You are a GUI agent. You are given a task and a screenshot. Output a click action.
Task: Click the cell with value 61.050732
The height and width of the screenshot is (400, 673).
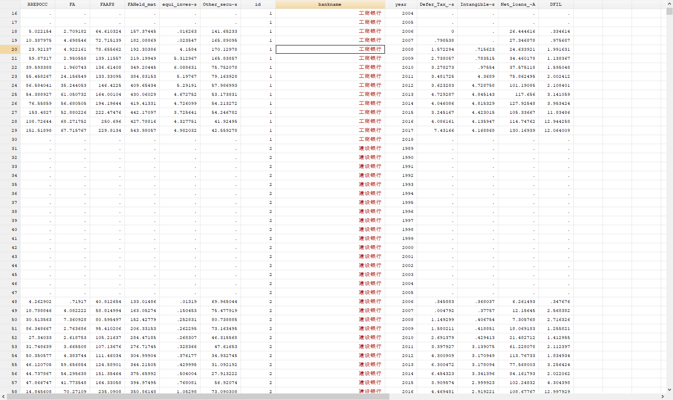pos(72,95)
